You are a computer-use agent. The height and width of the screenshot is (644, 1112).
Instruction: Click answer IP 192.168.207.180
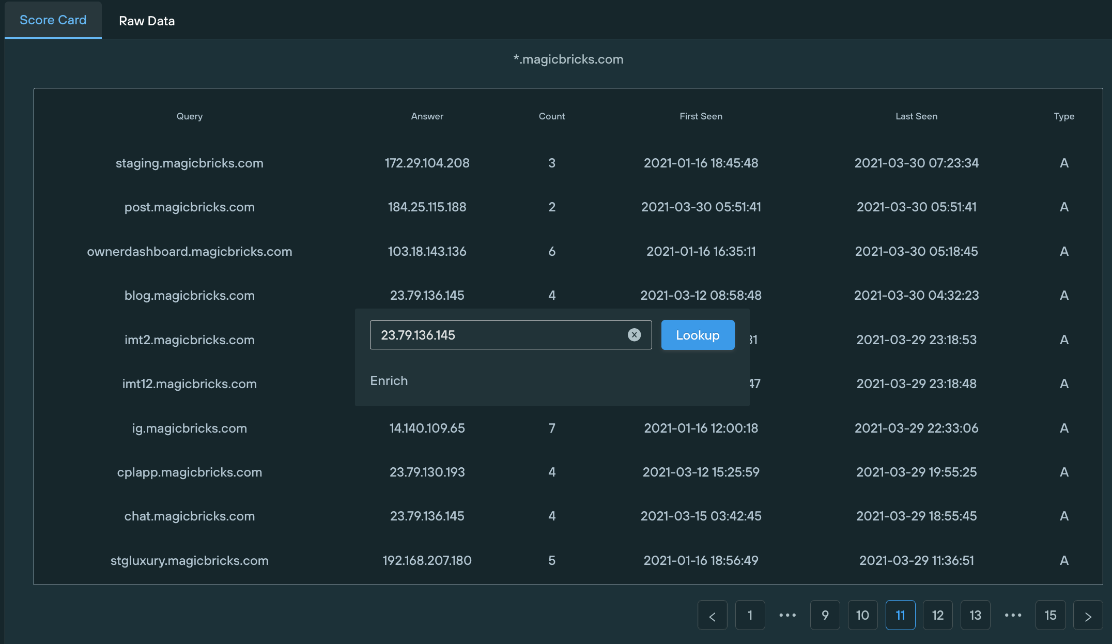pos(427,561)
